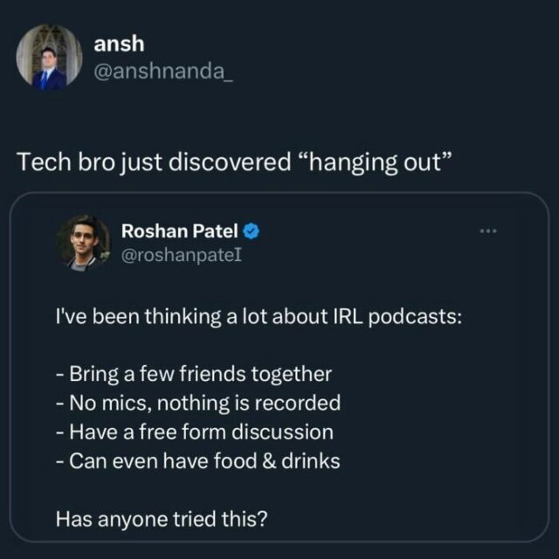Click the text Tech bro just discovered

point(154,162)
